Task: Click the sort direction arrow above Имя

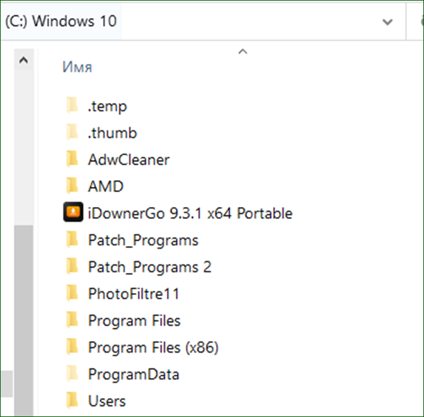Action: tap(243, 52)
